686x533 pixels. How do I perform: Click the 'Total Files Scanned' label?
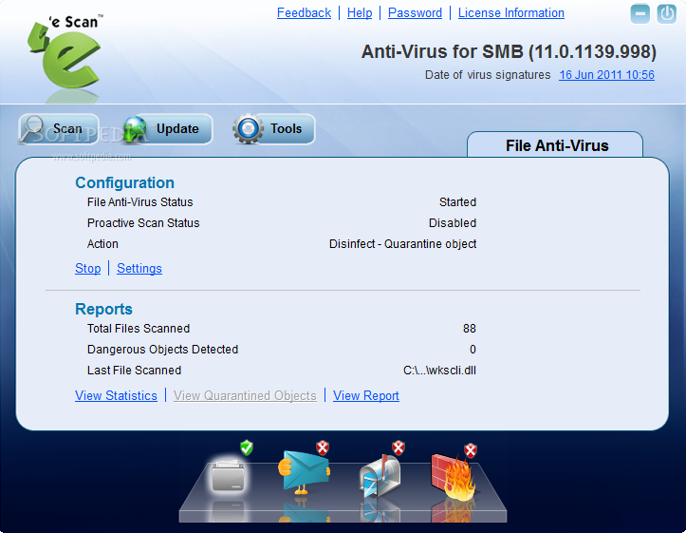coord(139,329)
